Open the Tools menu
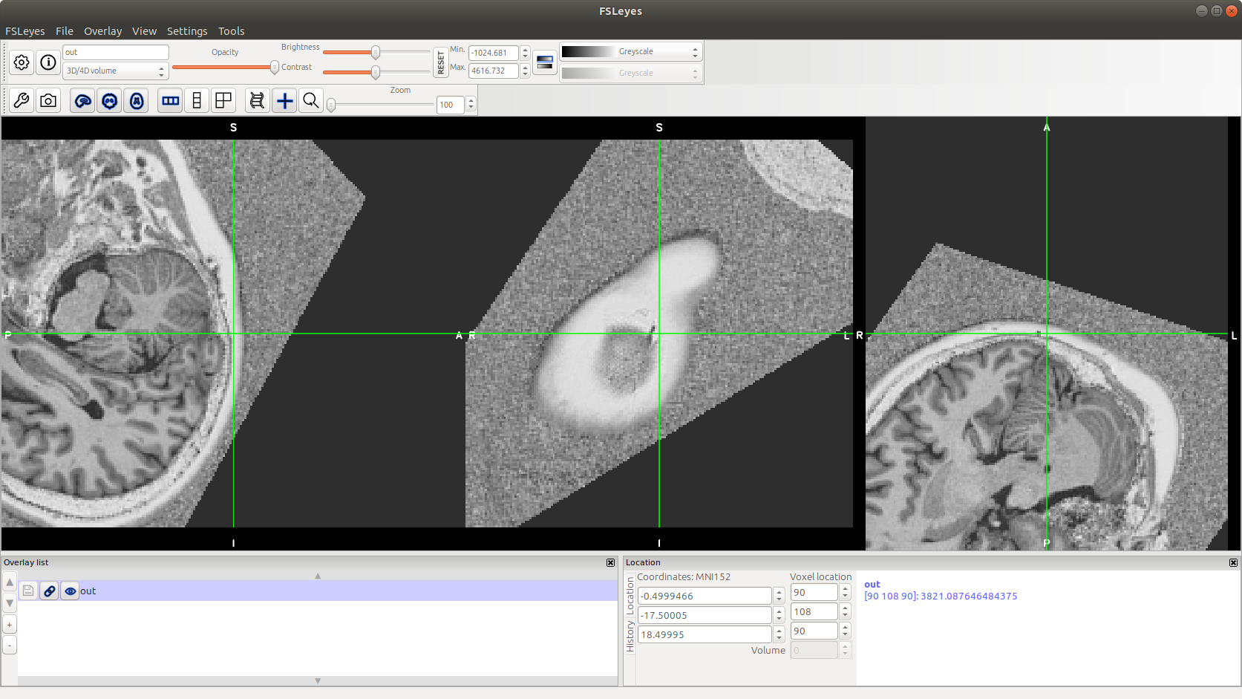 tap(231, 30)
